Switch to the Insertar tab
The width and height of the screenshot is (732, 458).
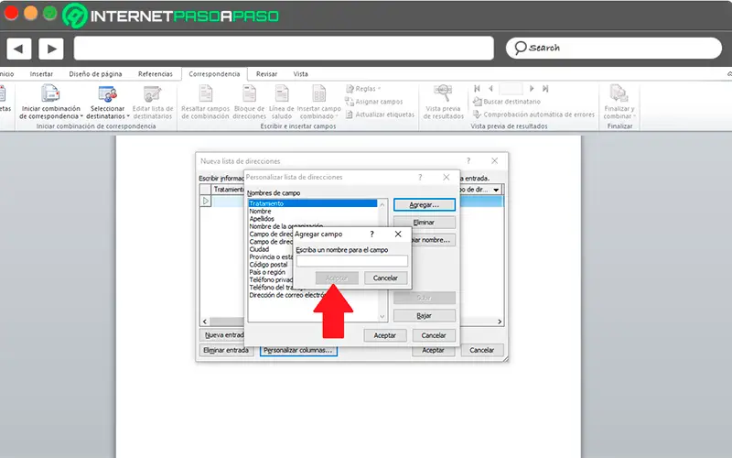[41, 74]
